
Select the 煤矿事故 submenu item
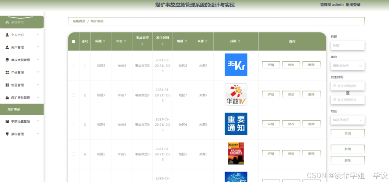(22, 109)
